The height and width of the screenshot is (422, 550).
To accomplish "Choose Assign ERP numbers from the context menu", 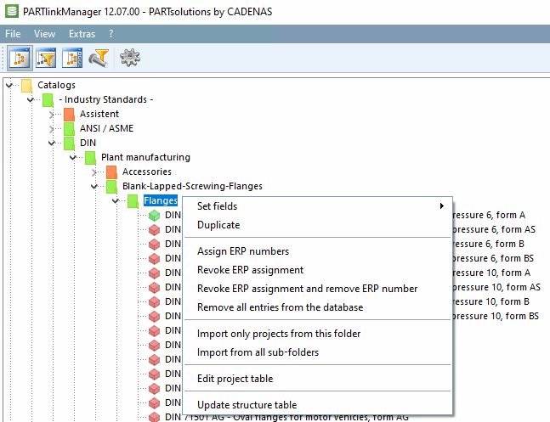I will coord(243,251).
